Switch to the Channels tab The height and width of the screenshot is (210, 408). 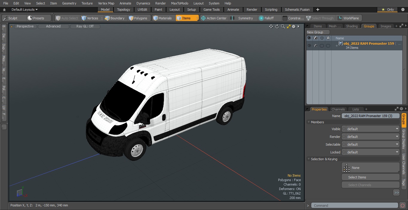click(x=338, y=109)
